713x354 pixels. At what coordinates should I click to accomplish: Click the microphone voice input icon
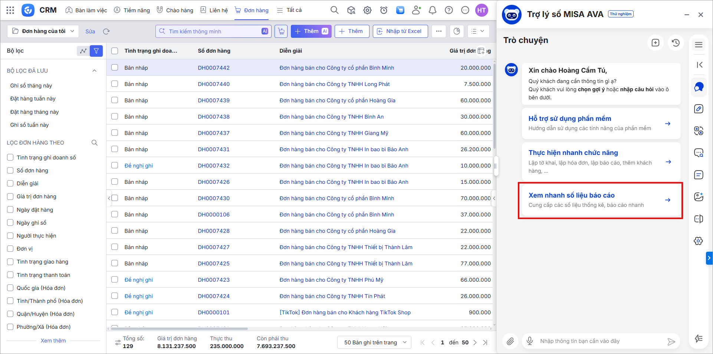coord(530,341)
